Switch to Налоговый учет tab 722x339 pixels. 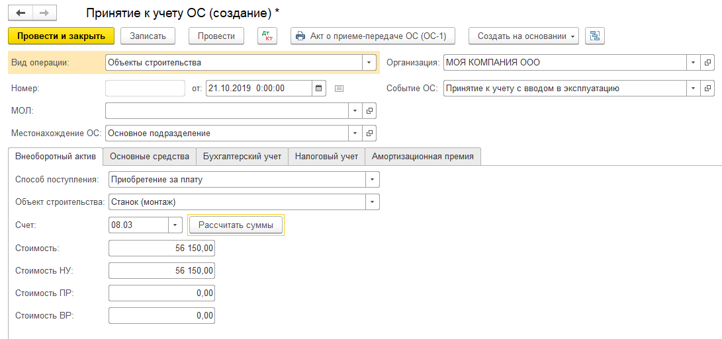pyautogui.click(x=326, y=157)
